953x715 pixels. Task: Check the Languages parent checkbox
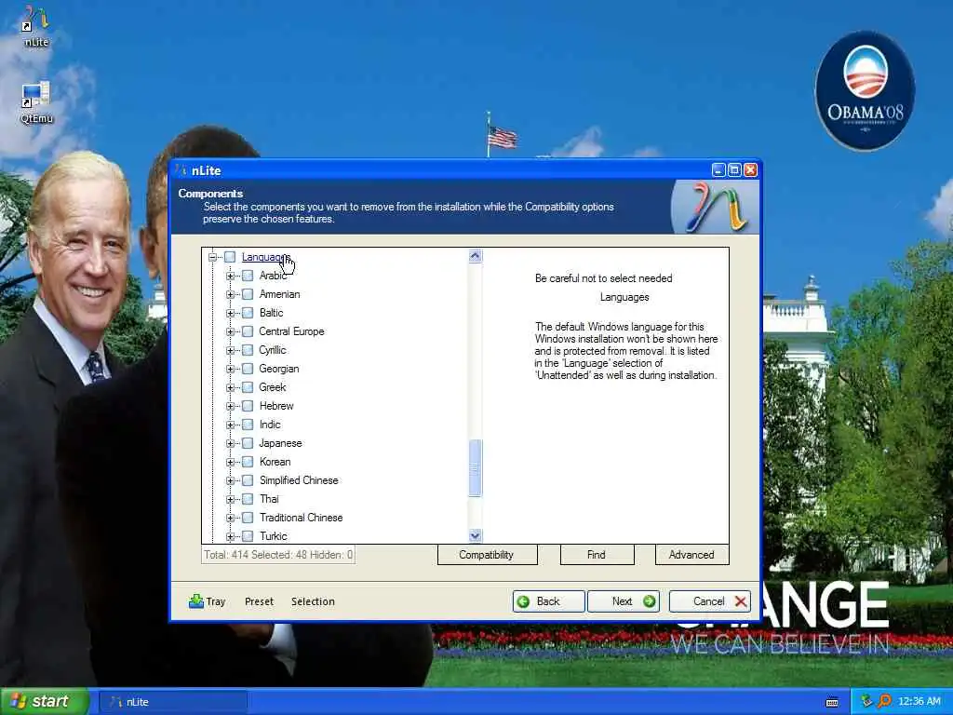click(230, 257)
